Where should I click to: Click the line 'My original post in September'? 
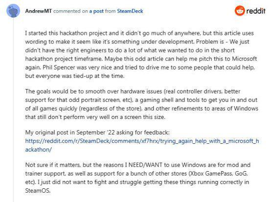point(97,133)
